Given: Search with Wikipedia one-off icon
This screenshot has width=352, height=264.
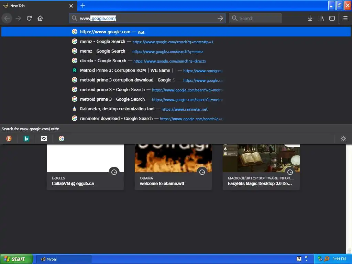Looking at the screenshot, I should (44, 139).
